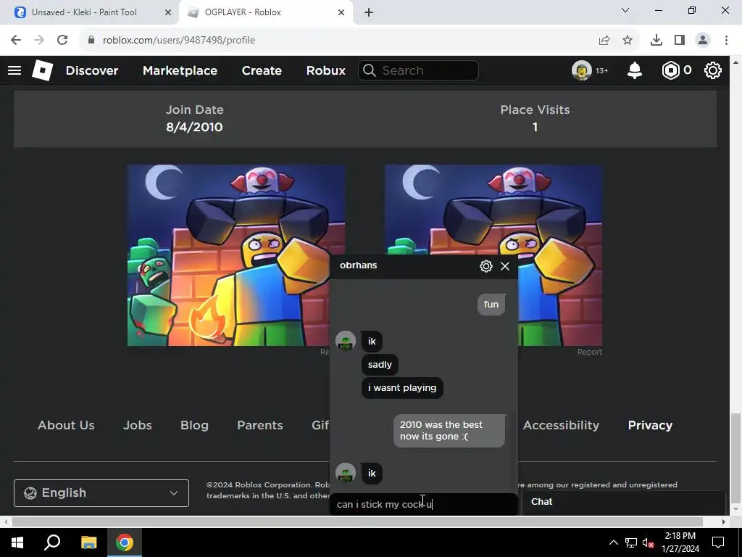Close the obrhans chat window
Image resolution: width=742 pixels, height=557 pixels.
pos(505,266)
